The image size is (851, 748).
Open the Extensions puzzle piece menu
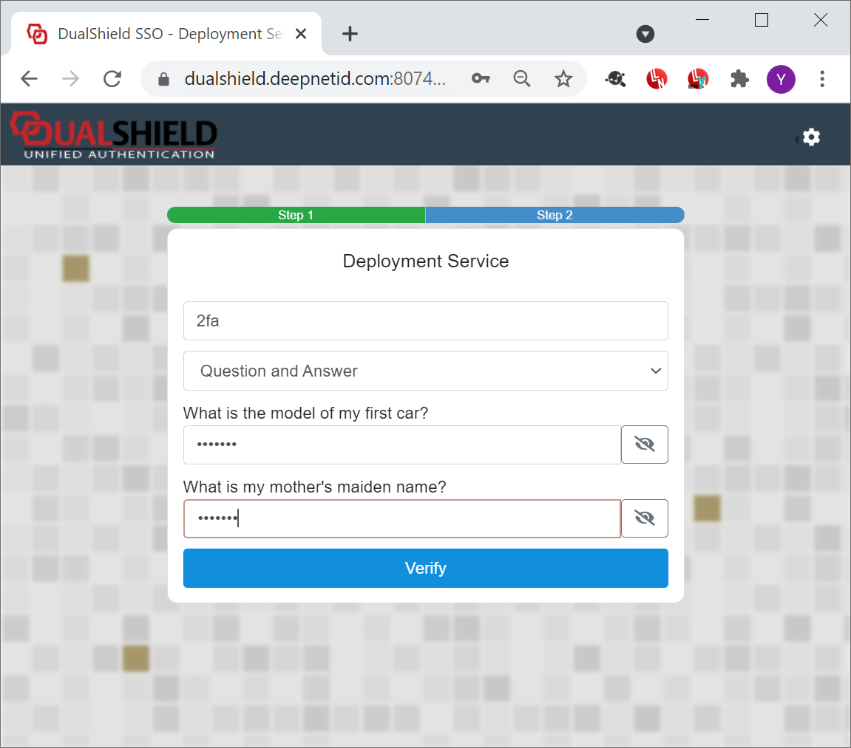[x=739, y=79]
